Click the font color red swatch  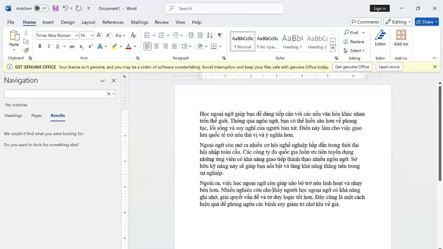tap(128, 46)
